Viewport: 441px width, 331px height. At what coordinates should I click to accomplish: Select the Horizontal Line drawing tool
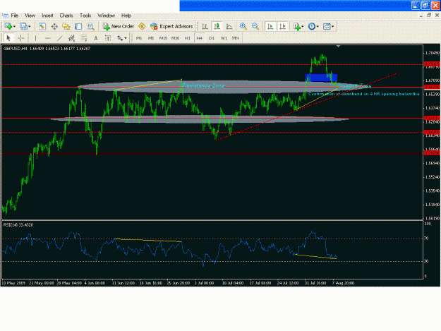click(x=47, y=38)
